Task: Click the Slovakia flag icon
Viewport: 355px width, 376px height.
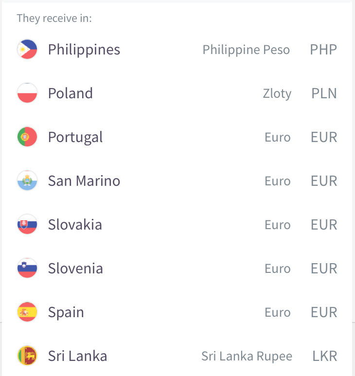Action: point(27,224)
